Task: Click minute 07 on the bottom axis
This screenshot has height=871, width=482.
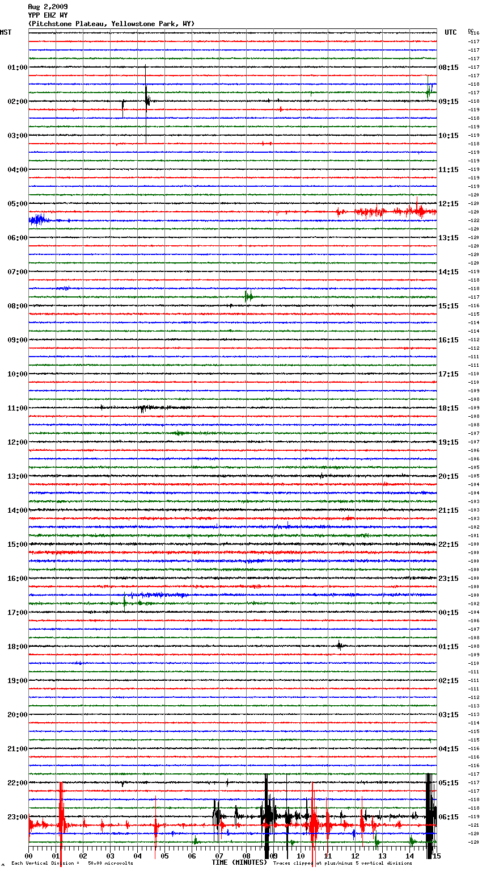Action: (x=219, y=856)
